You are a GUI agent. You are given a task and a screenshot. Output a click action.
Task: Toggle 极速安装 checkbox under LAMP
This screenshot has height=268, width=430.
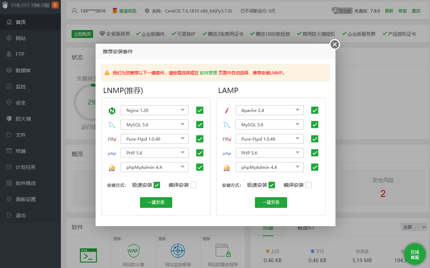[x=272, y=185]
